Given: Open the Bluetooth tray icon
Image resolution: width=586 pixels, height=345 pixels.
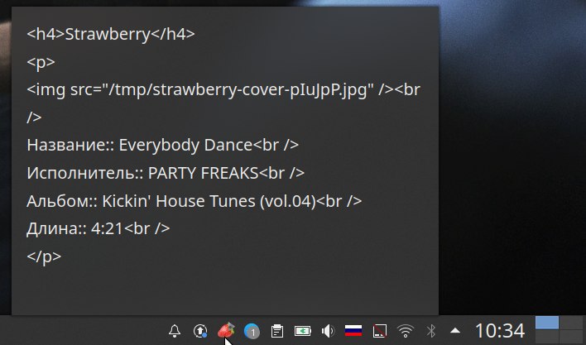Looking at the screenshot, I should coord(431,331).
